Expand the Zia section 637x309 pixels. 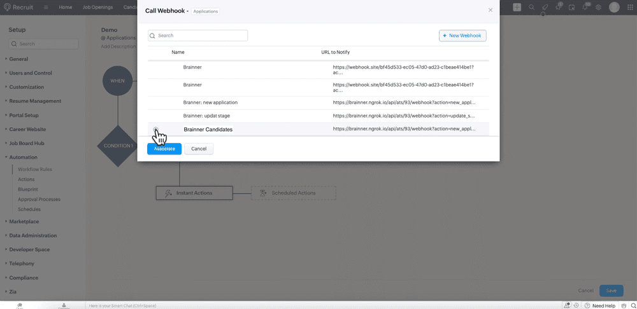coord(13,292)
